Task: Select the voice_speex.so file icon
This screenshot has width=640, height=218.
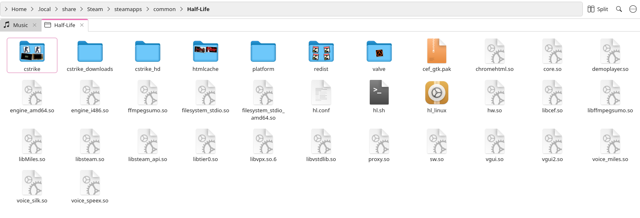Action: [90, 182]
